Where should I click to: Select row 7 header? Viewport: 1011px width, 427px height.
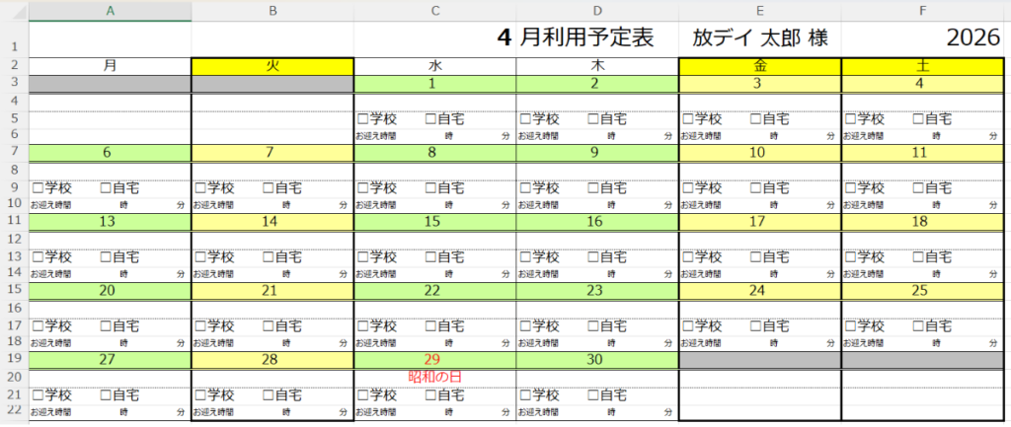coord(14,153)
